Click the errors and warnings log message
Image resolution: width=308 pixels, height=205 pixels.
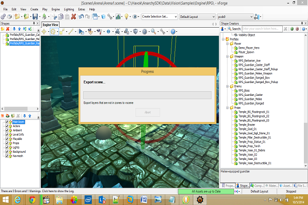point(37,191)
